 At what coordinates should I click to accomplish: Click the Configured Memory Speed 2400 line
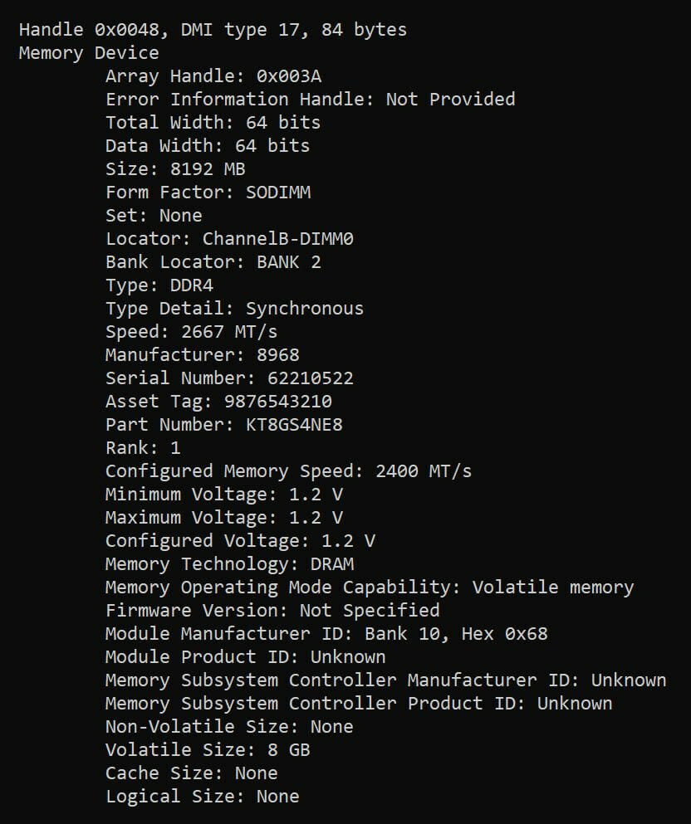pos(289,471)
